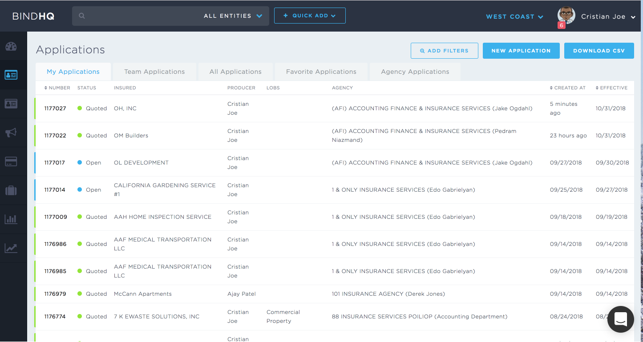Click the BINDHQ logo

coord(33,16)
